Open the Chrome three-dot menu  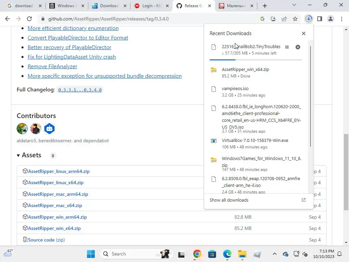(x=342, y=19)
